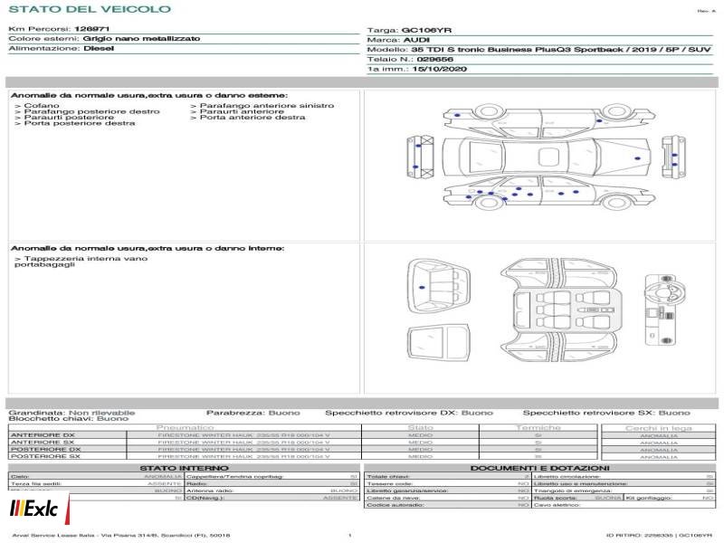The width and height of the screenshot is (724, 543).
Task: Click the Targa GC106YR field
Action: tap(409, 30)
